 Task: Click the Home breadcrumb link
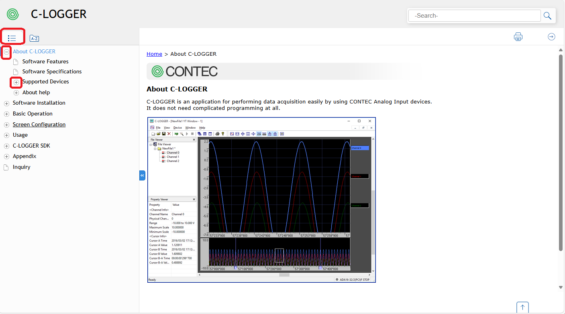pyautogui.click(x=154, y=54)
